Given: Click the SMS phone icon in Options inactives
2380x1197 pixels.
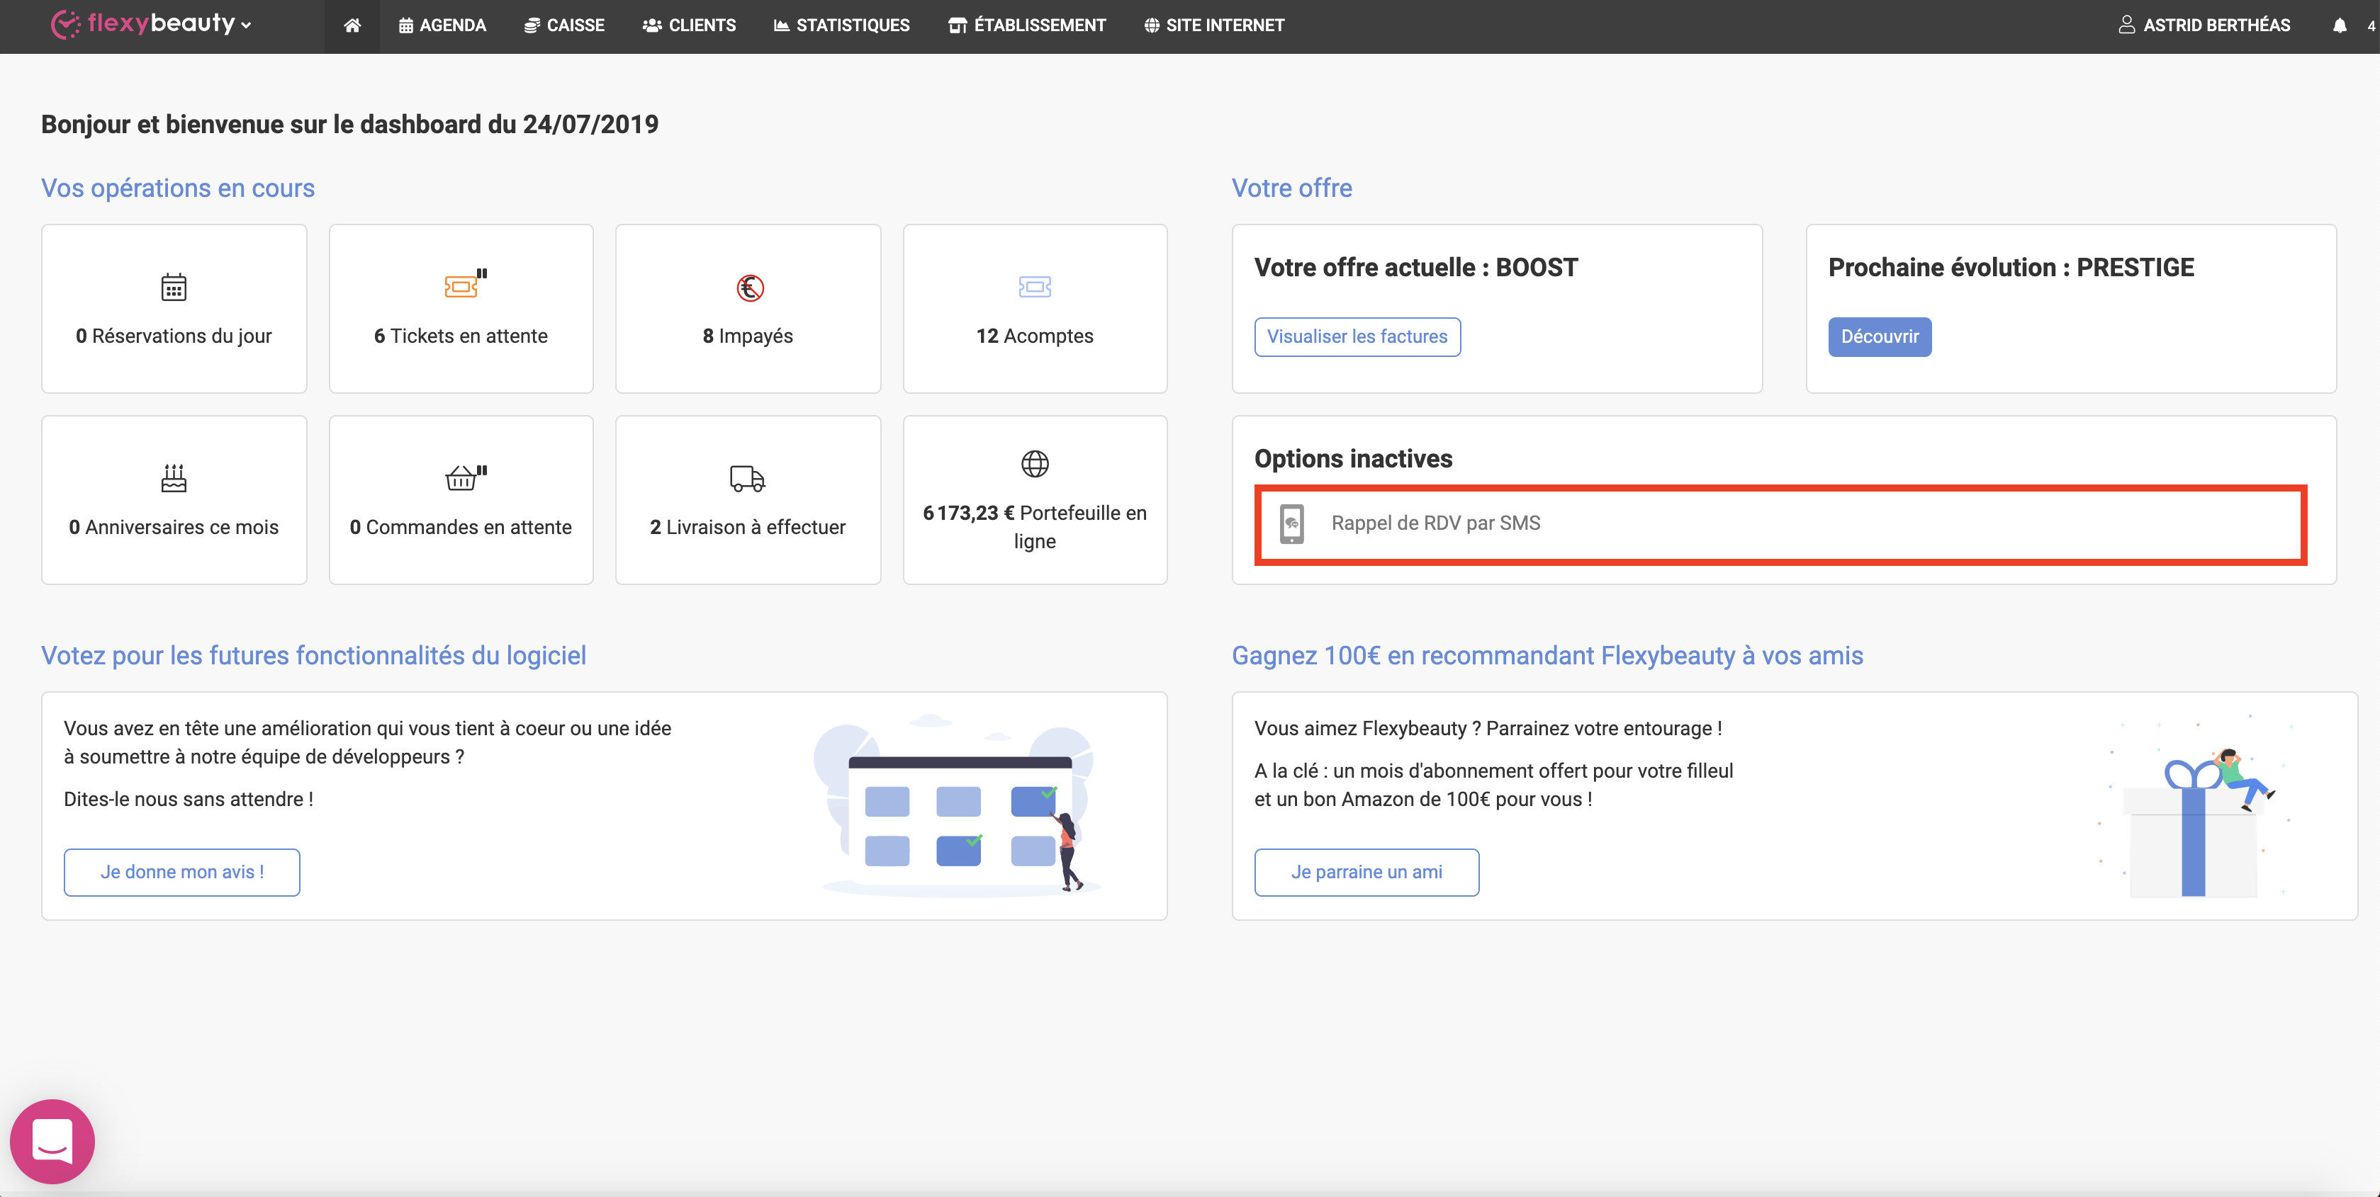Looking at the screenshot, I should 1291,523.
